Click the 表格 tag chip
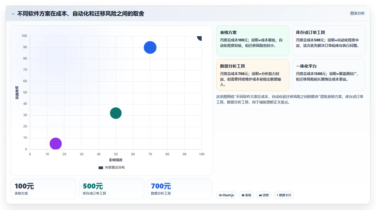Screen dimensions: 376x210 point(246,195)
